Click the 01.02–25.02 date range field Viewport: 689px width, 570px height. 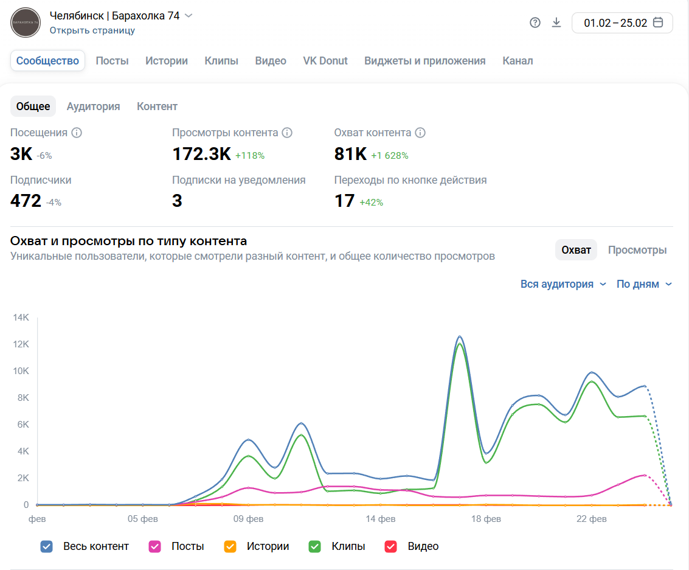(615, 23)
